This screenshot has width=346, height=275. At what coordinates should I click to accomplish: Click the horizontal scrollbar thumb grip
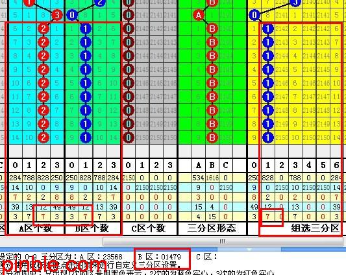coord(223,241)
